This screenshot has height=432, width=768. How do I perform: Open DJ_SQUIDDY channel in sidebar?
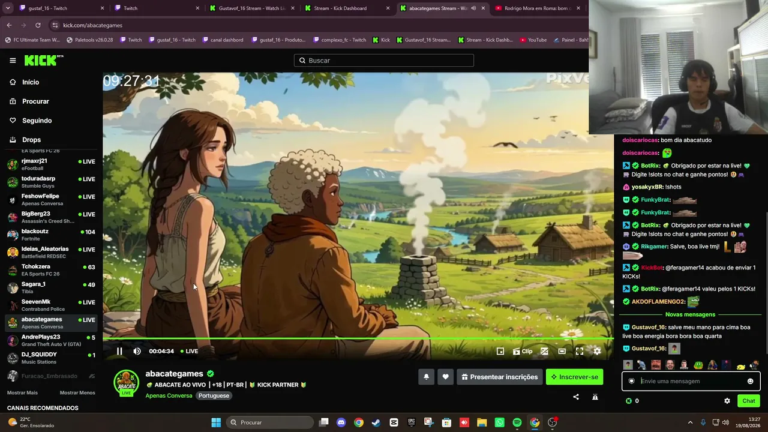(x=51, y=358)
